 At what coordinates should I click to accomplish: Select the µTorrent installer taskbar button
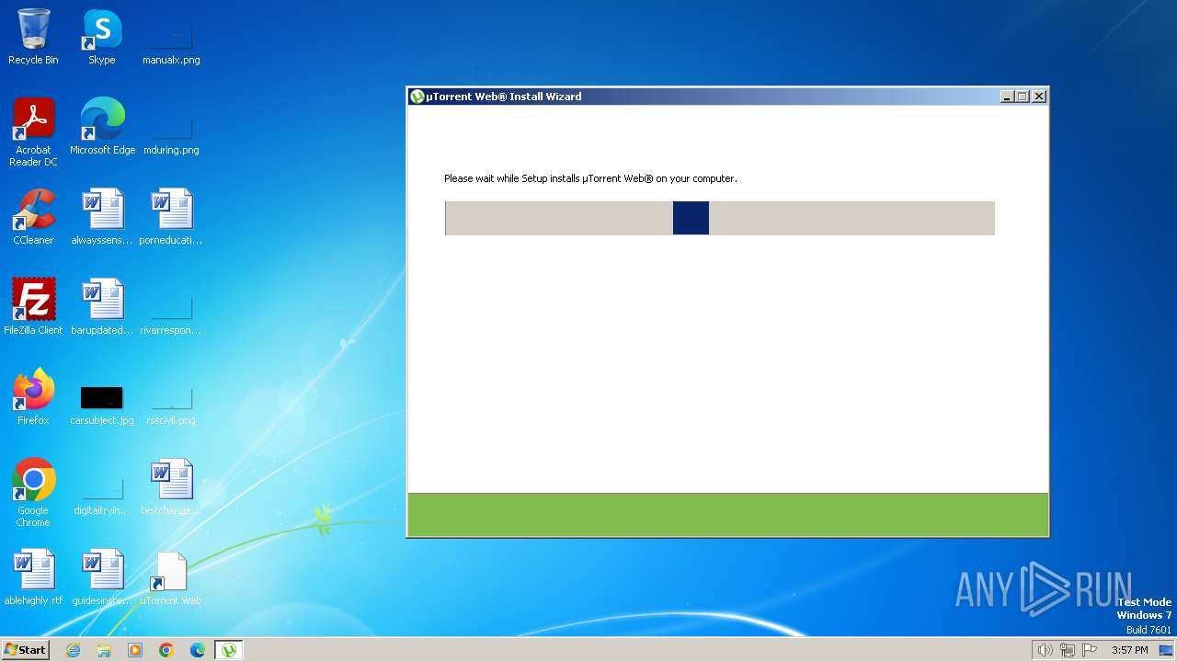click(229, 650)
